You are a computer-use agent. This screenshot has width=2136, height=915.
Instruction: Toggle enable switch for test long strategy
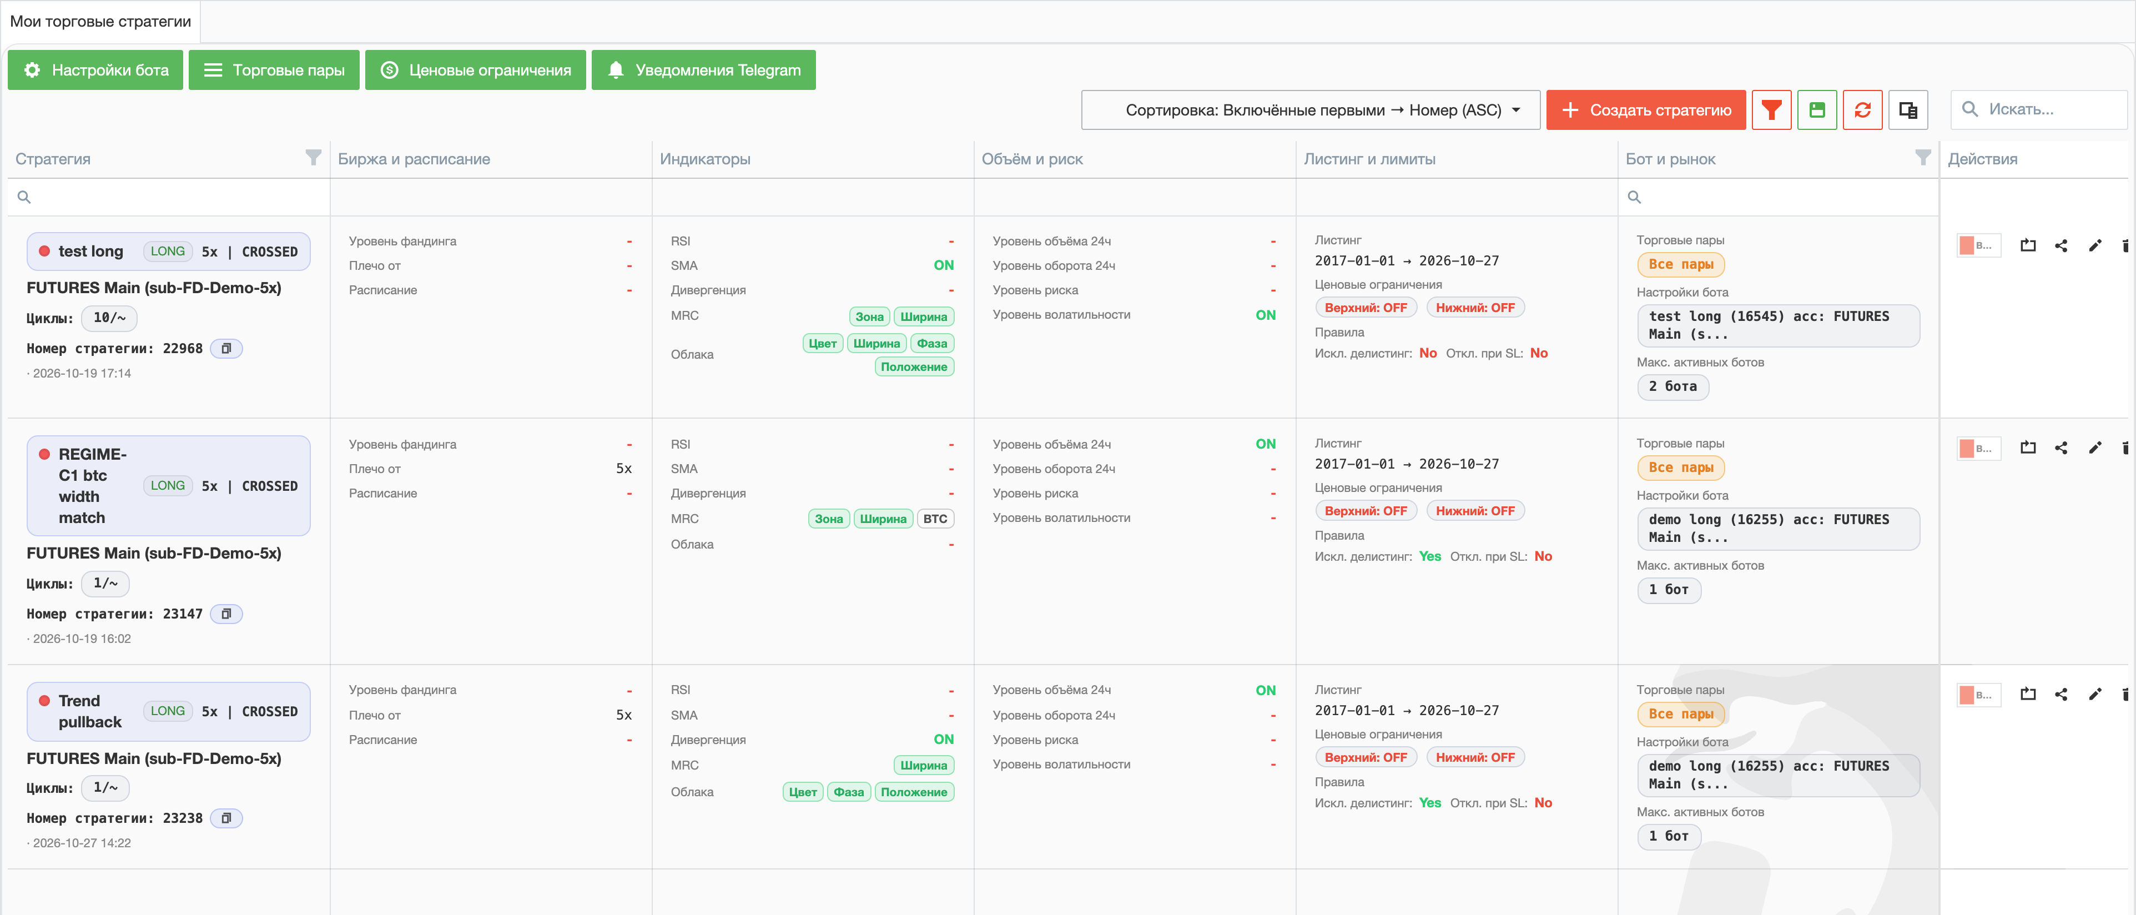pos(1978,245)
